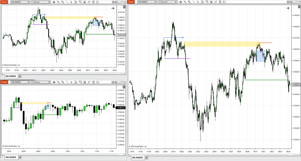301x161 pixels.
Task: Open the chart style bars icon
Action: pos(54,2)
